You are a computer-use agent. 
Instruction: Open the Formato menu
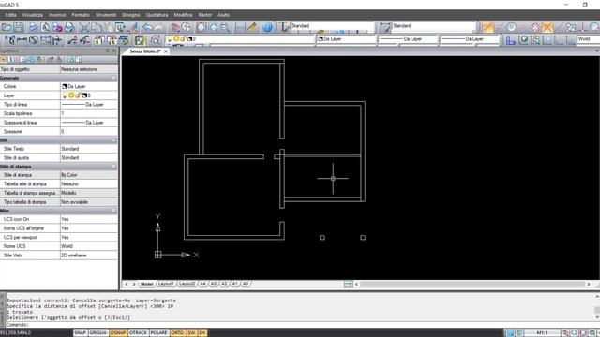tap(81, 15)
